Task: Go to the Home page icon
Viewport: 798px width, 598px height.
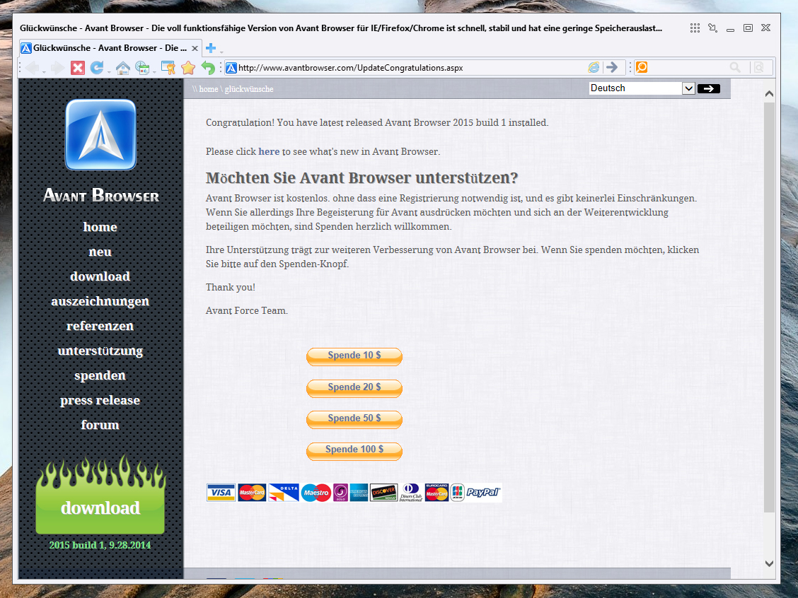Action: pyautogui.click(x=122, y=68)
